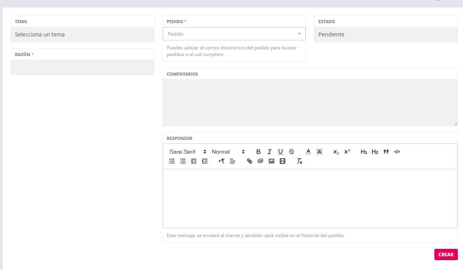Screen dimensions: 463x270
Task: Start a numbered ordered list
Action: point(172,161)
